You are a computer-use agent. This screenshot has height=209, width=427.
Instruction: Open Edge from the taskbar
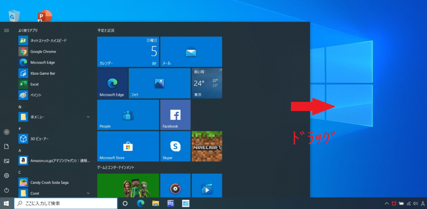[x=140, y=203]
